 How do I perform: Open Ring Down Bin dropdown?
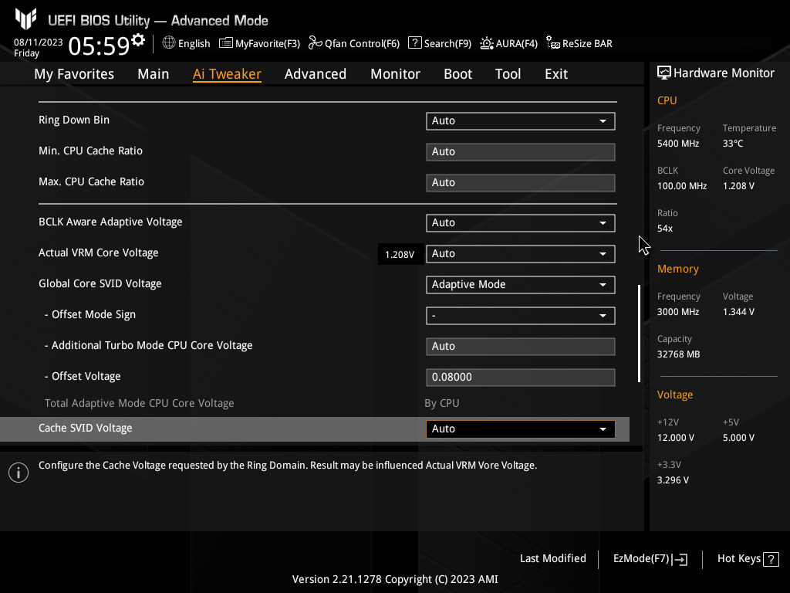click(521, 121)
